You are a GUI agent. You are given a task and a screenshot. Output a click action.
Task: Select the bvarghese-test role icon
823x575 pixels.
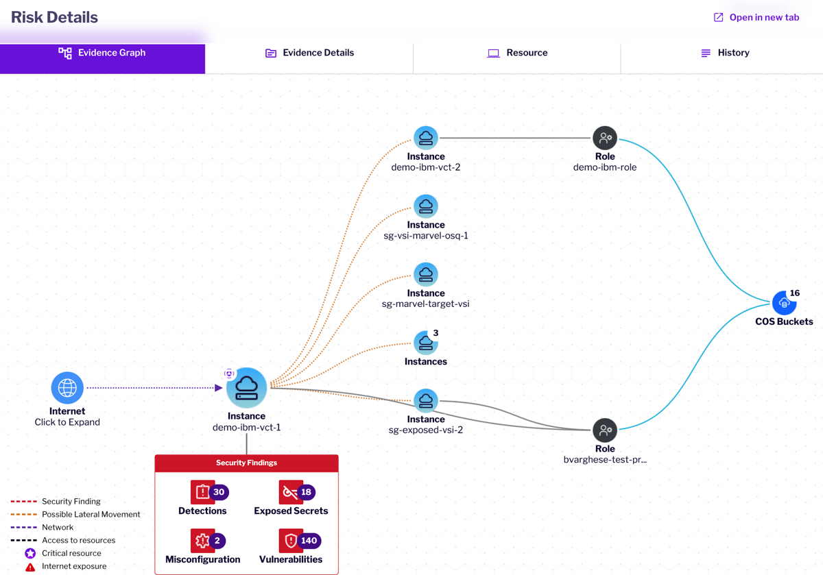tap(604, 430)
